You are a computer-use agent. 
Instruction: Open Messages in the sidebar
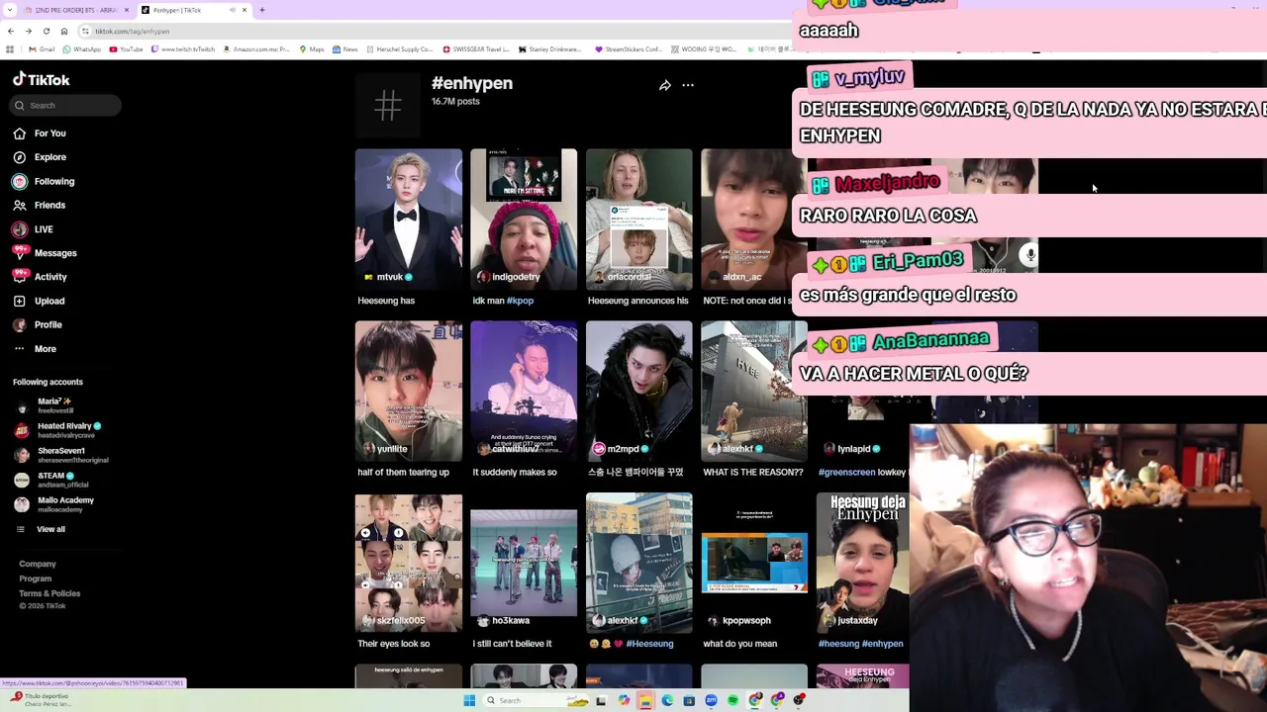[x=45, y=253]
